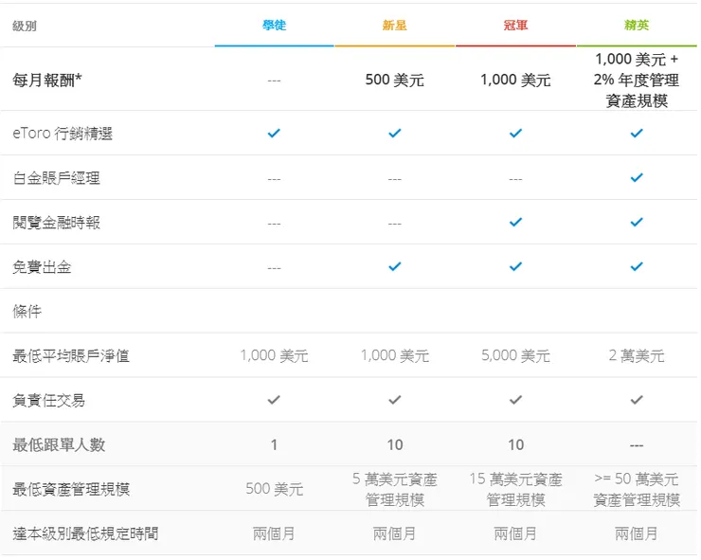Click 閱覽金融時報 checkmark under 精英
Screen dimensions: 701x560
coord(637,222)
